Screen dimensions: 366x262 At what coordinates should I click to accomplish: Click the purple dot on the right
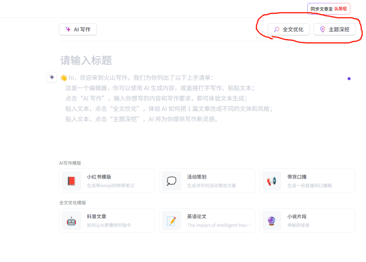(x=349, y=79)
